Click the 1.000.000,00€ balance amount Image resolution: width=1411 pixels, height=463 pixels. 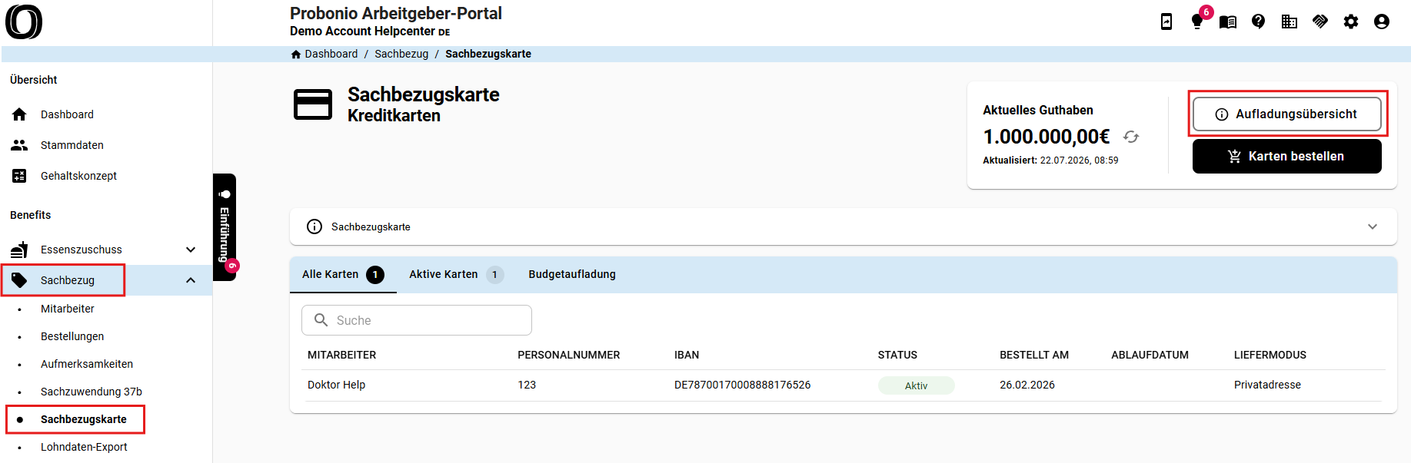[x=1047, y=137]
